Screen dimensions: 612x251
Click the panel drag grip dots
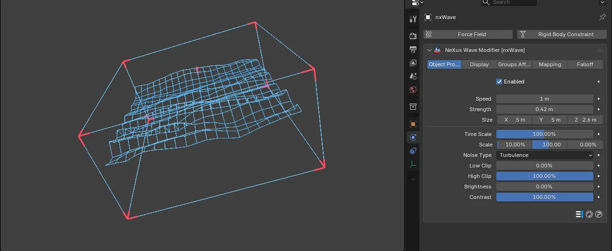pyautogui.click(x=600, y=50)
